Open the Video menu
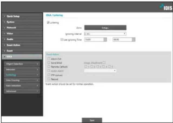Image resolution: width=173 pixels, height=123 pixels. (x=22, y=33)
